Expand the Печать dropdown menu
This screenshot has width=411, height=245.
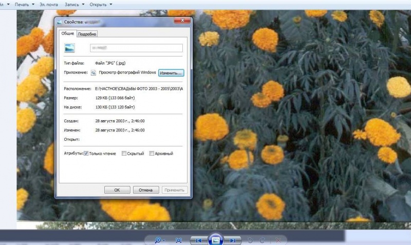[25, 5]
